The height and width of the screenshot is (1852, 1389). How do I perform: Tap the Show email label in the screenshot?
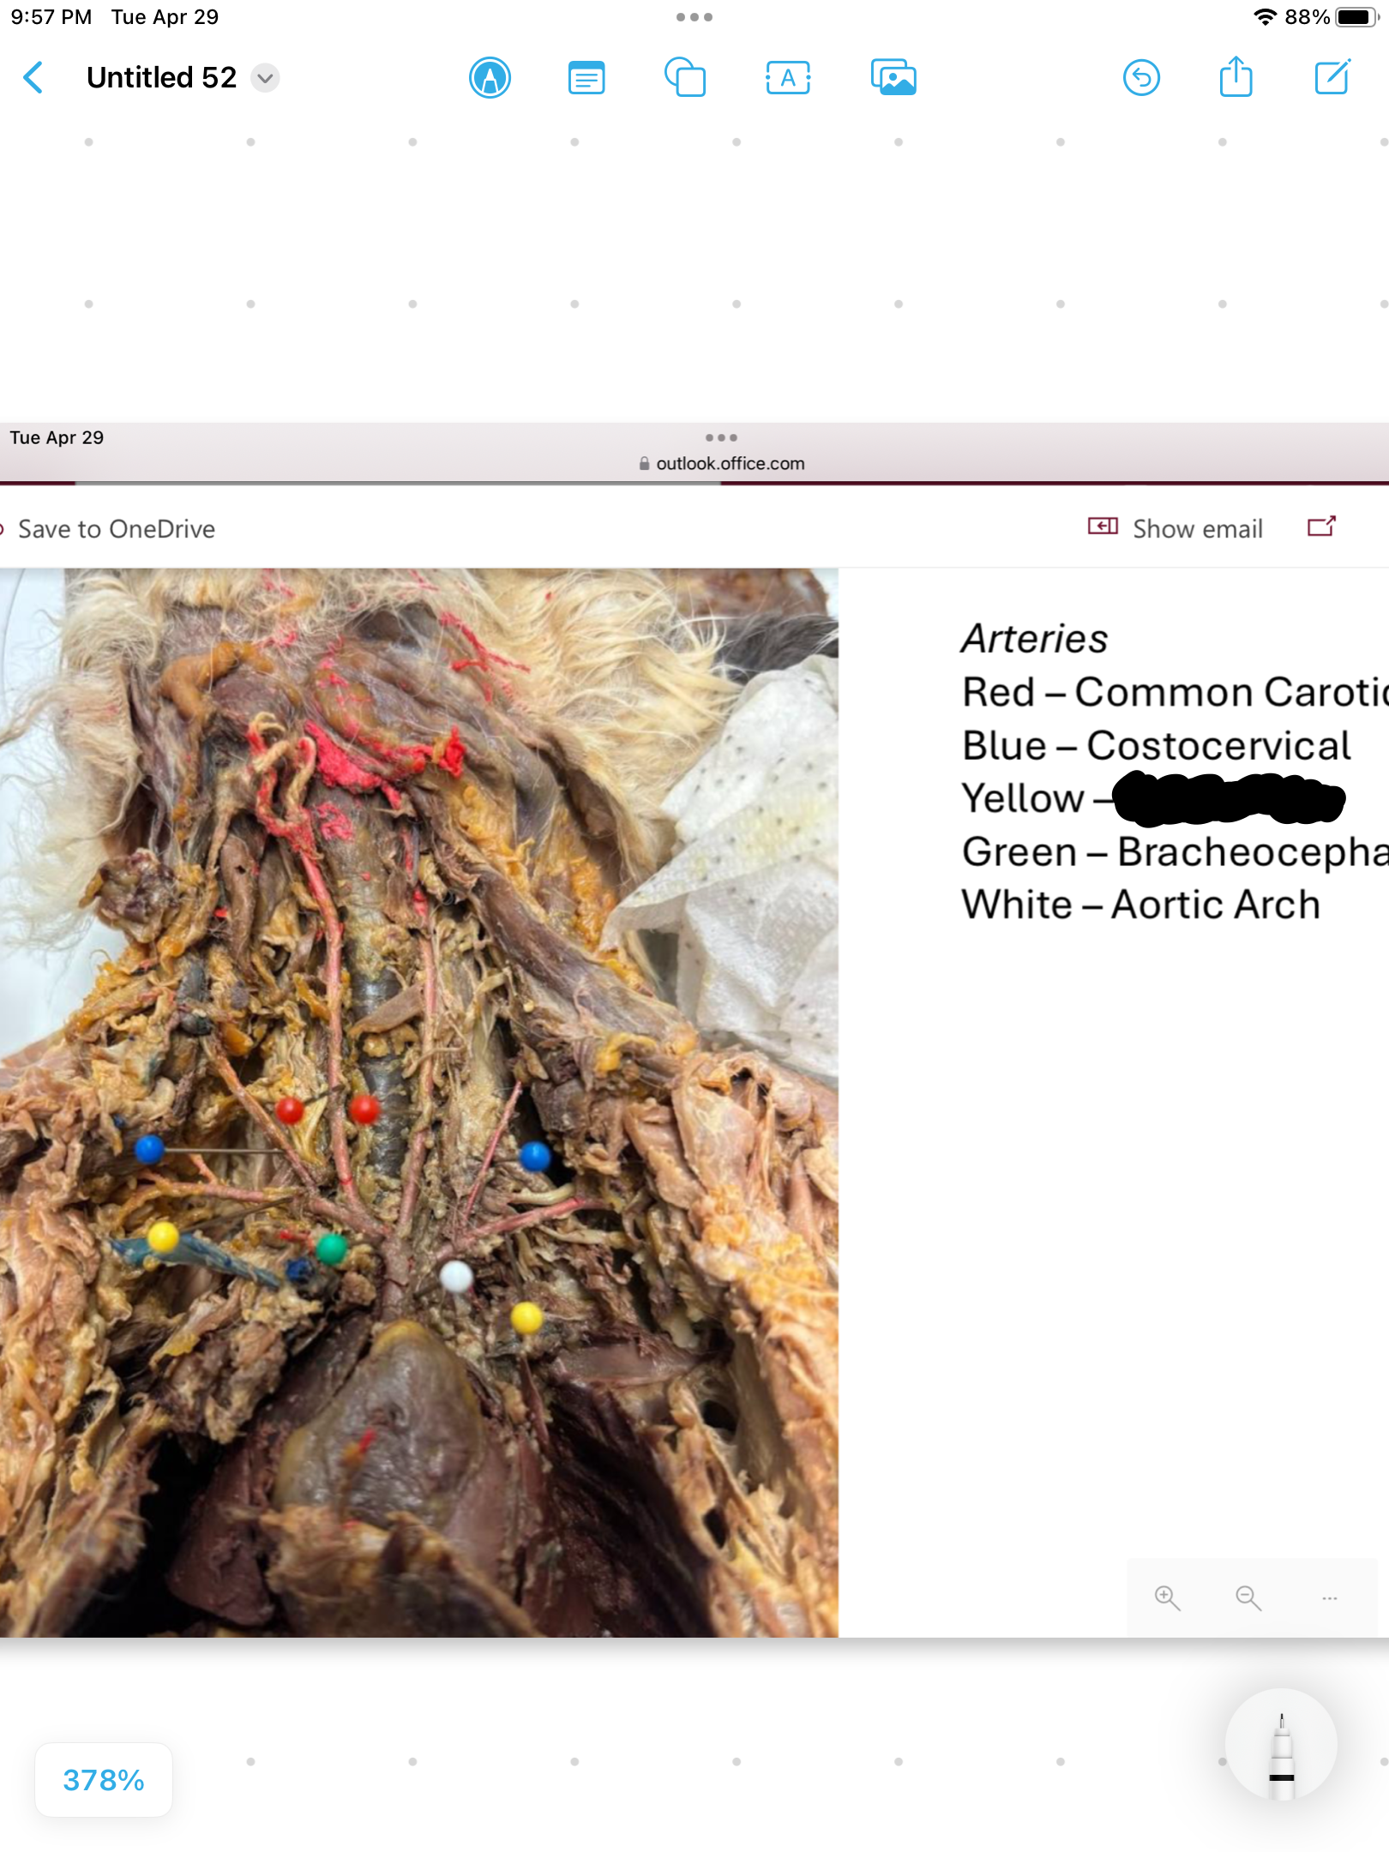click(x=1197, y=529)
